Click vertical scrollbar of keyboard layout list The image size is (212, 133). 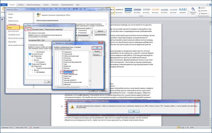90,68
